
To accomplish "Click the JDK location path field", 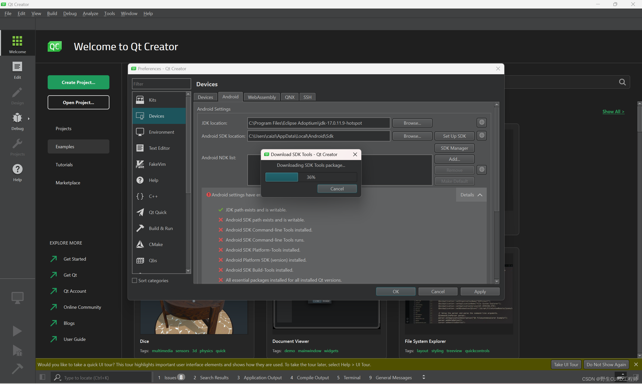I will coord(319,123).
